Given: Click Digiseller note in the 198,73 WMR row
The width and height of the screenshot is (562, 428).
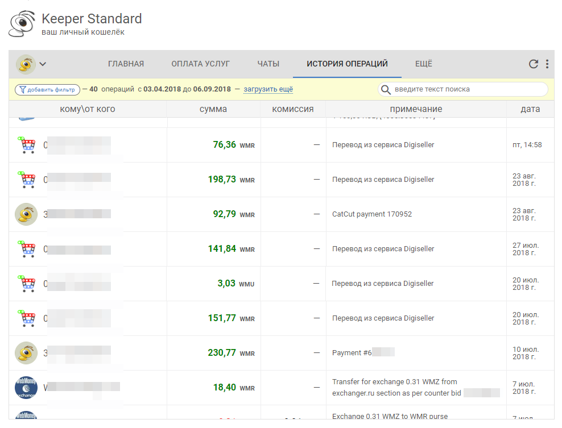Looking at the screenshot, I should point(383,180).
